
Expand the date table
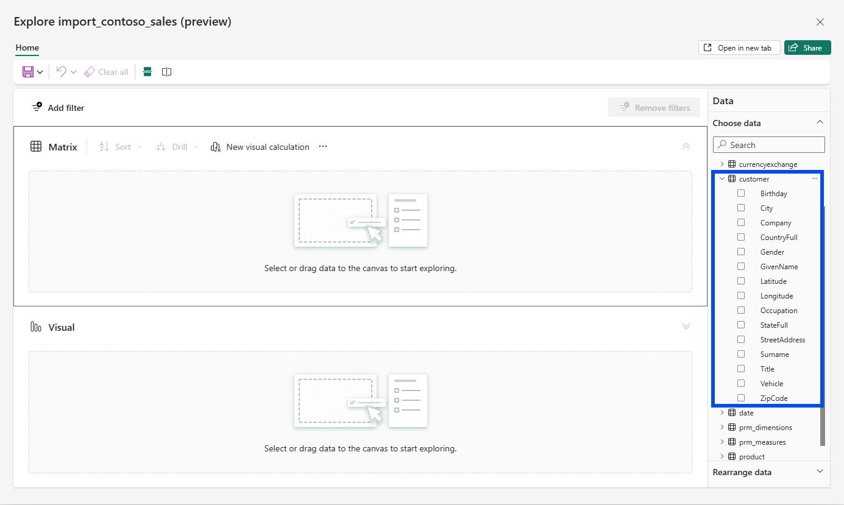(x=722, y=412)
